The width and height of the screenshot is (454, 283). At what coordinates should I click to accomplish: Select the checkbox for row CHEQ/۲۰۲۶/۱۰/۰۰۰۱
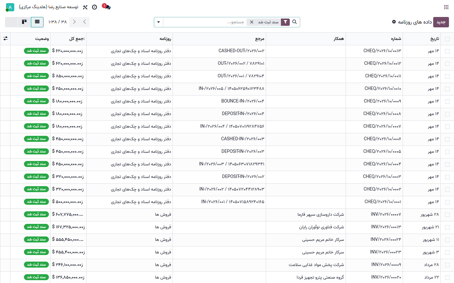447,202
